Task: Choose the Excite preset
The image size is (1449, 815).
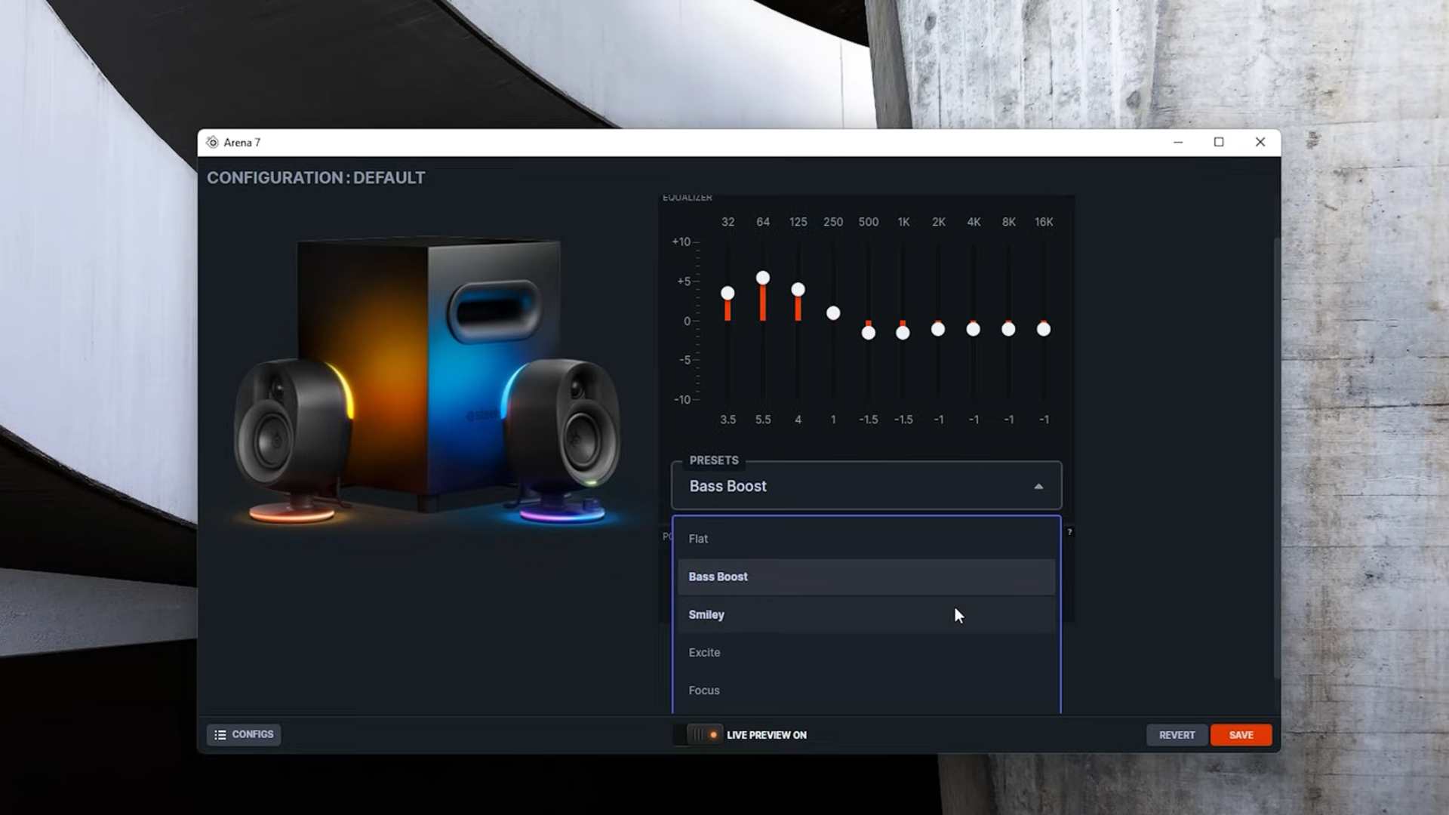Action: pyautogui.click(x=866, y=652)
